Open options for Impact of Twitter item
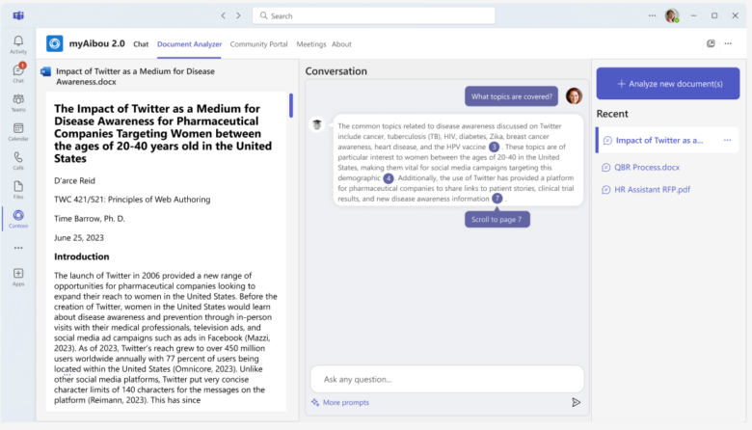 [x=728, y=140]
